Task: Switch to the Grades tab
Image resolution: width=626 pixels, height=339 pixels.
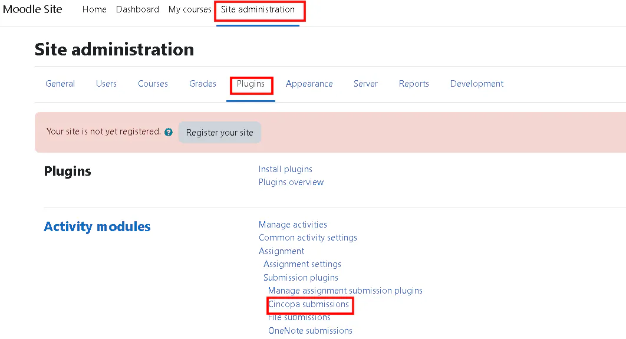Action: [x=203, y=84]
